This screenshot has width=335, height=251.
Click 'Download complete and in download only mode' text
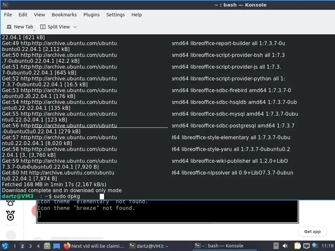[62, 191]
